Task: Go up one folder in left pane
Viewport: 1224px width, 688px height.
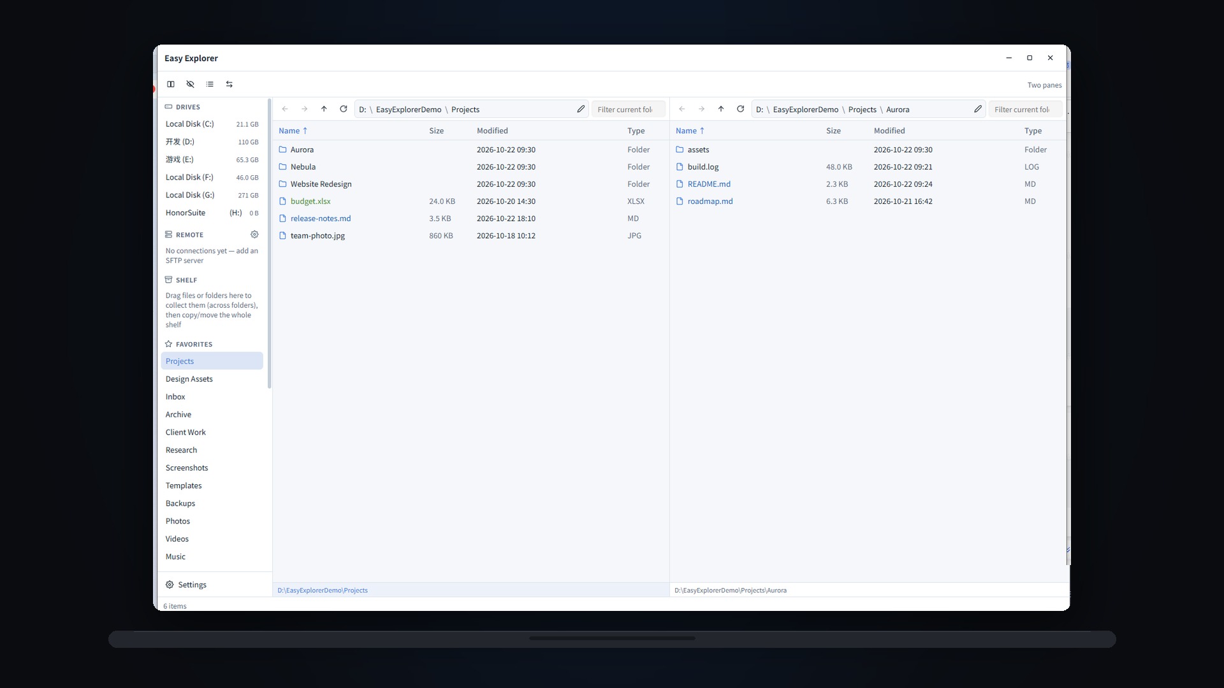Action: coord(324,109)
